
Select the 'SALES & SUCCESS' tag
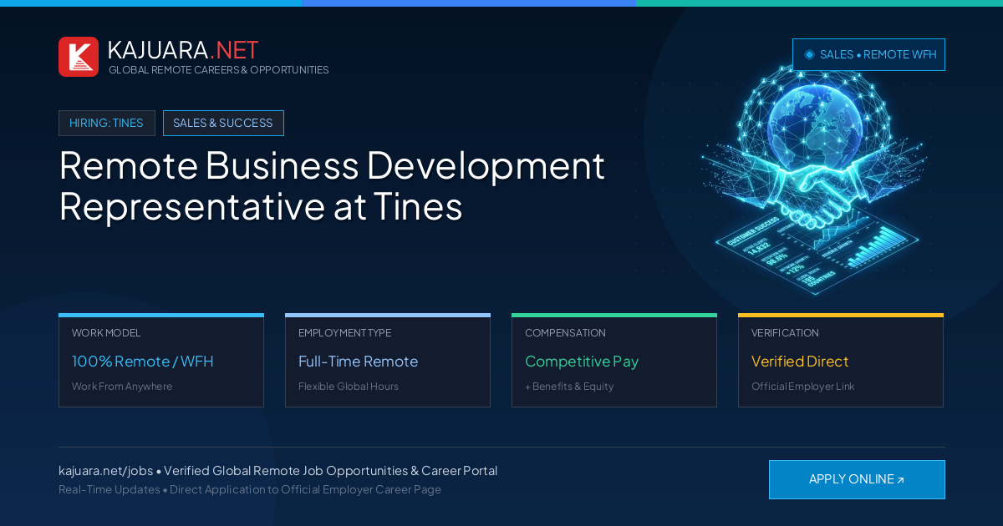(223, 123)
